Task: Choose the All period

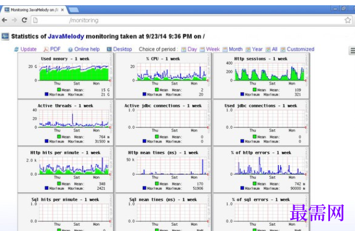Action: [x=275, y=49]
